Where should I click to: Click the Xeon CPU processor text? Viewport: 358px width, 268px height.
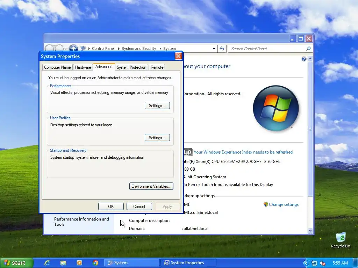point(232,161)
